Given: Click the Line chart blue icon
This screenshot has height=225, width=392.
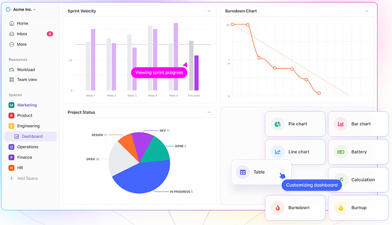Looking at the screenshot, I should (x=278, y=152).
